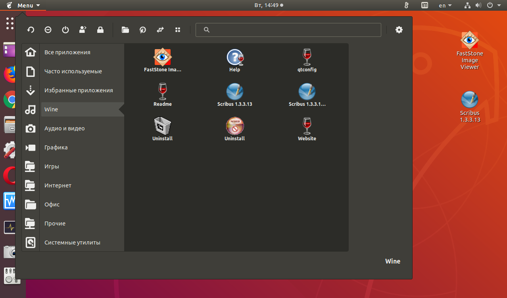Viewport: 507px width, 298px height.
Task: Open the menu settings gear
Action: tap(399, 30)
